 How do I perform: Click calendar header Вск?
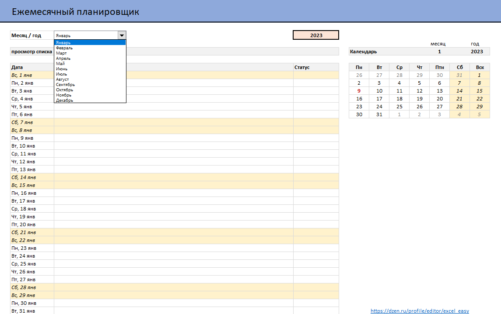point(480,67)
